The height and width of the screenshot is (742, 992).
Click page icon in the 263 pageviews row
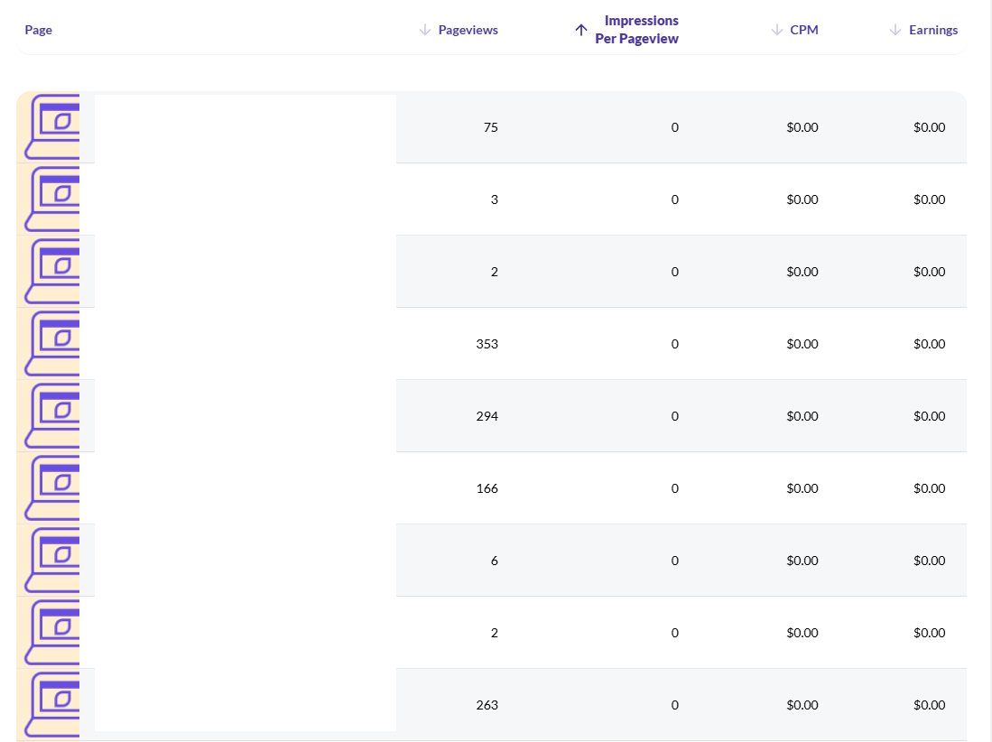tap(49, 705)
